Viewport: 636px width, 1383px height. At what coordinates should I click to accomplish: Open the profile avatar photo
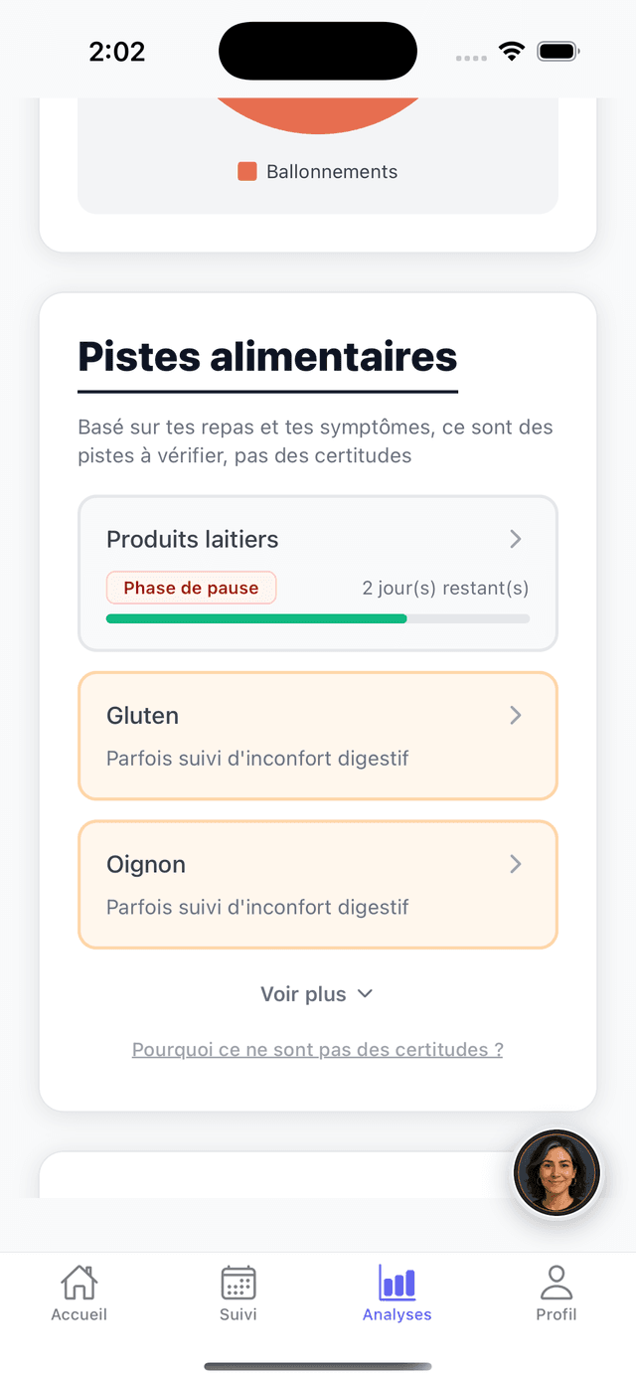pos(556,1172)
